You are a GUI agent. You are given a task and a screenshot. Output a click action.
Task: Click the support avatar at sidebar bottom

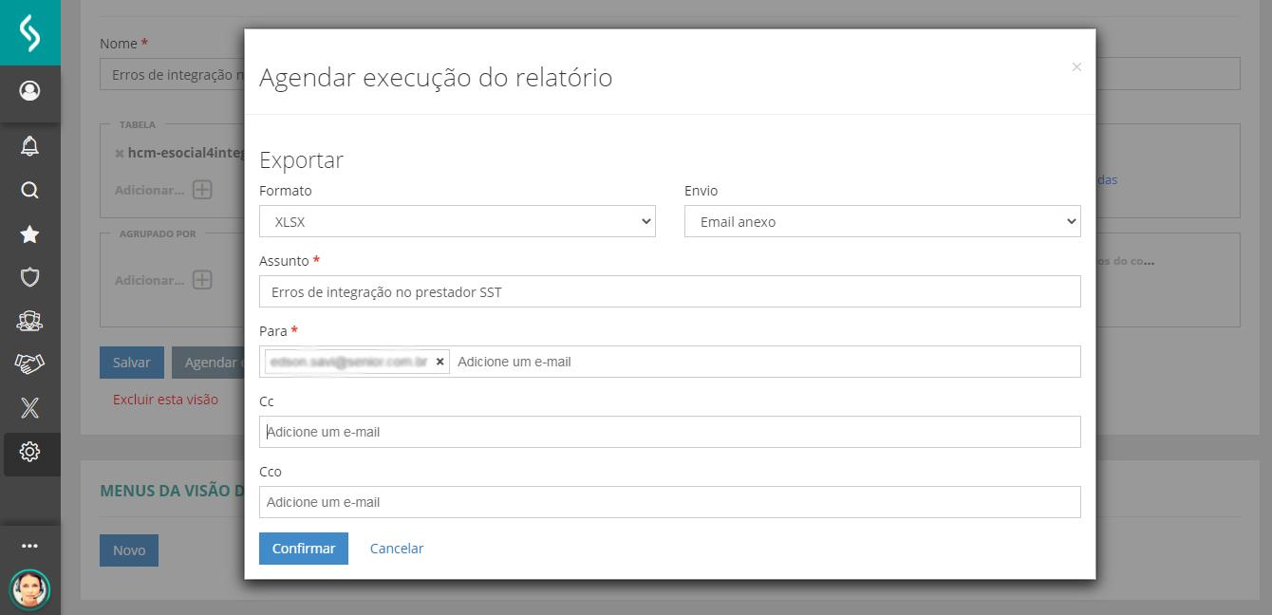(x=29, y=589)
